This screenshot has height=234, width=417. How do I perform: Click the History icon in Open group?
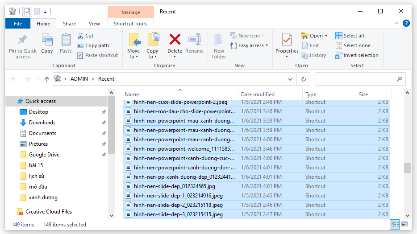click(x=305, y=55)
